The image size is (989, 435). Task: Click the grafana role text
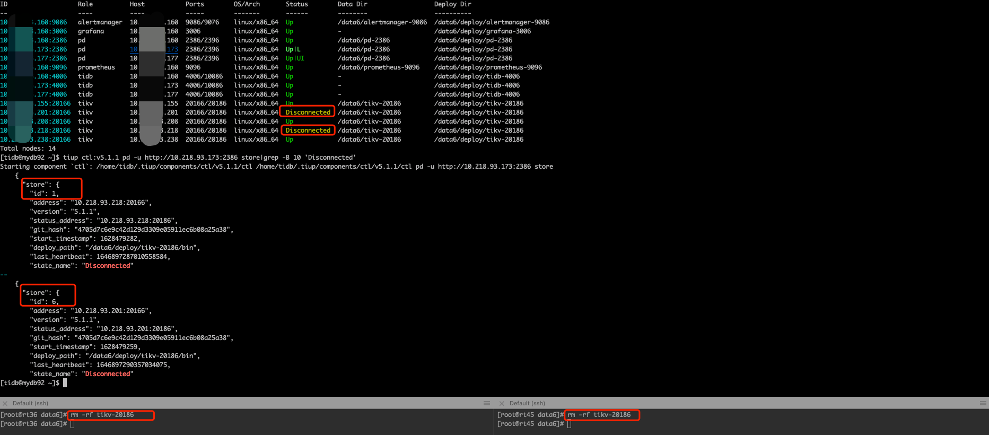coord(91,31)
